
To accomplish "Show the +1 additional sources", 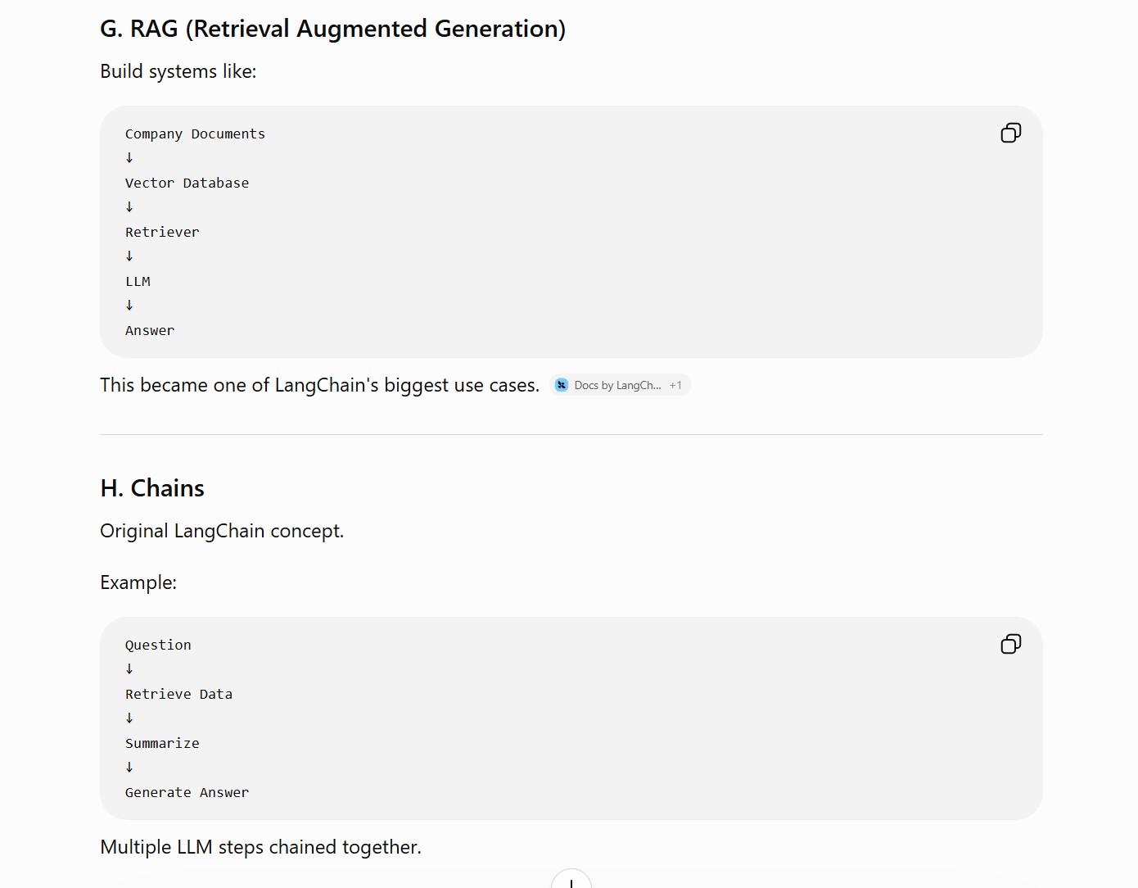I will tap(675, 385).
